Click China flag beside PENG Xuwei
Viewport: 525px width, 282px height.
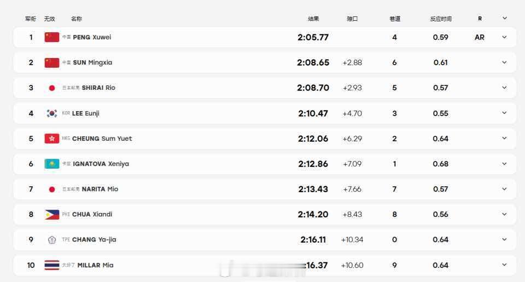(52, 37)
